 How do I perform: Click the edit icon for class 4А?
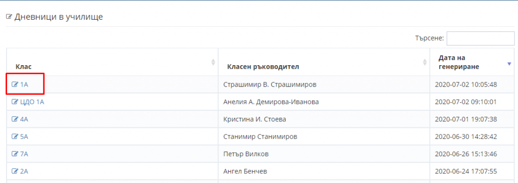(15, 119)
